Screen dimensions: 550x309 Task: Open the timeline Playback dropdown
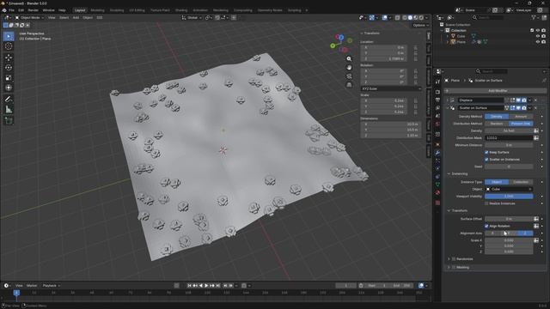coord(51,286)
